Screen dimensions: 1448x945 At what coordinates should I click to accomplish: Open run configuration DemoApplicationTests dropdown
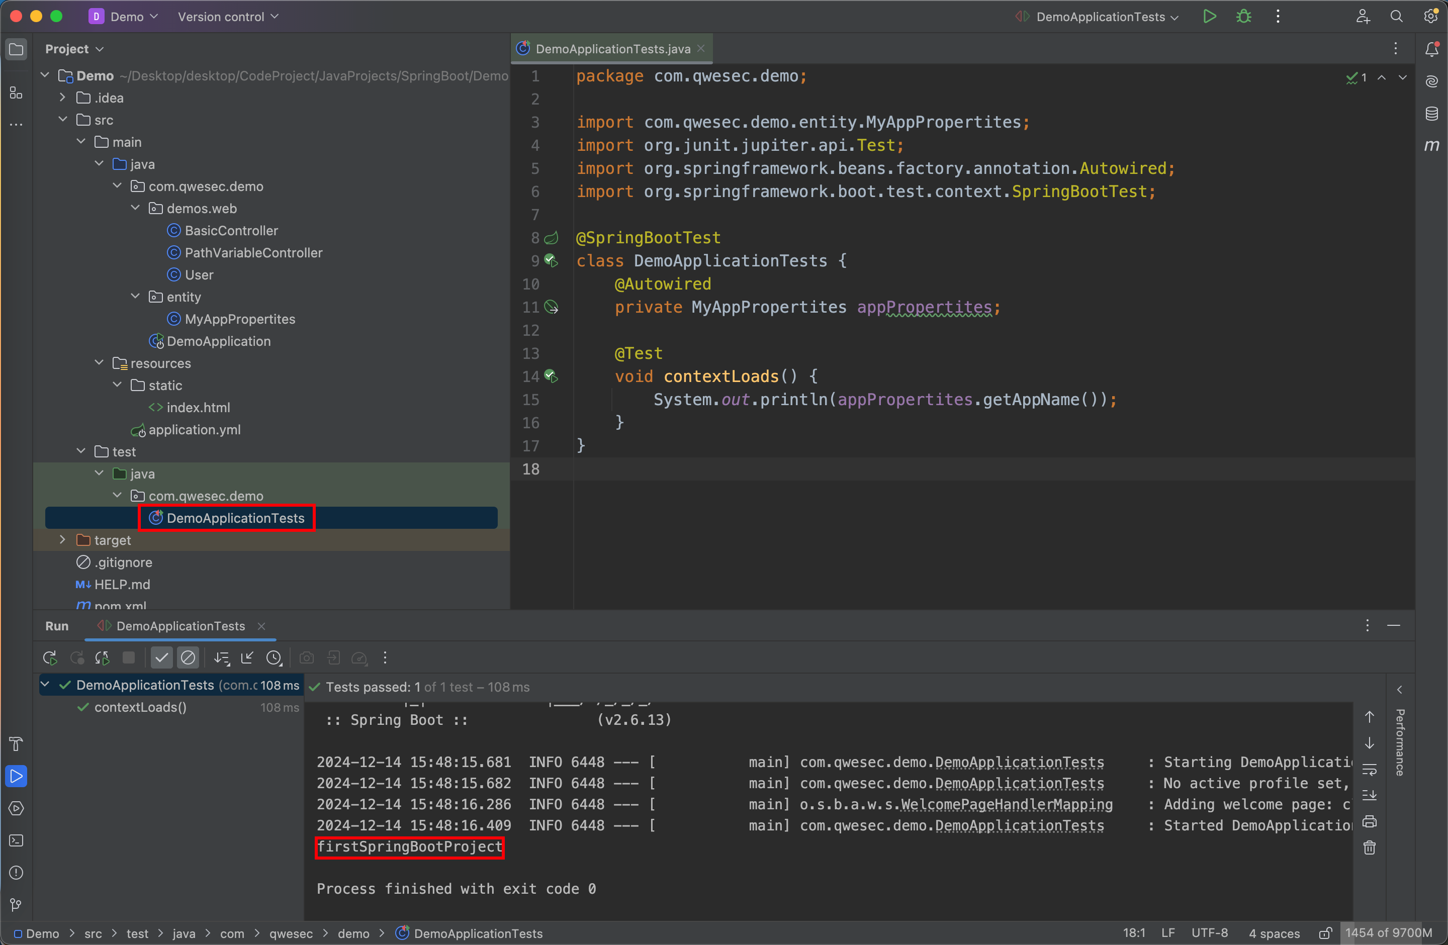1097,17
